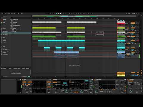Select the red track header
Image resolution: width=143 pixels, height=107 pixels.
(x=121, y=24)
